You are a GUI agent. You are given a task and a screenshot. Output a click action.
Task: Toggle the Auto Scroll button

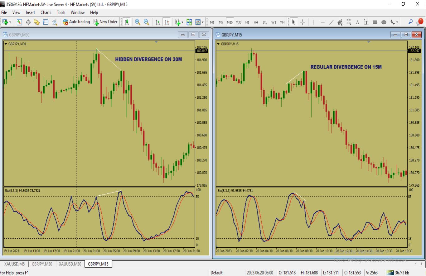(158, 22)
